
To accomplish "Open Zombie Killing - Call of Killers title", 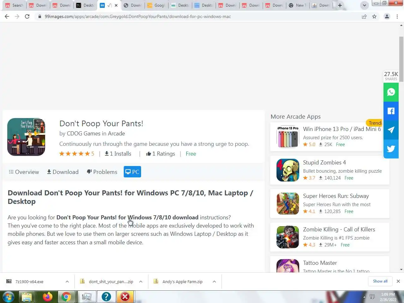I will click(339, 229).
